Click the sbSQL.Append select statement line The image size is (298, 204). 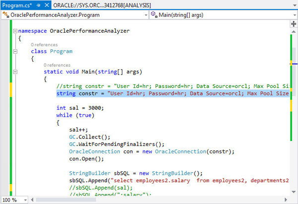point(179,181)
